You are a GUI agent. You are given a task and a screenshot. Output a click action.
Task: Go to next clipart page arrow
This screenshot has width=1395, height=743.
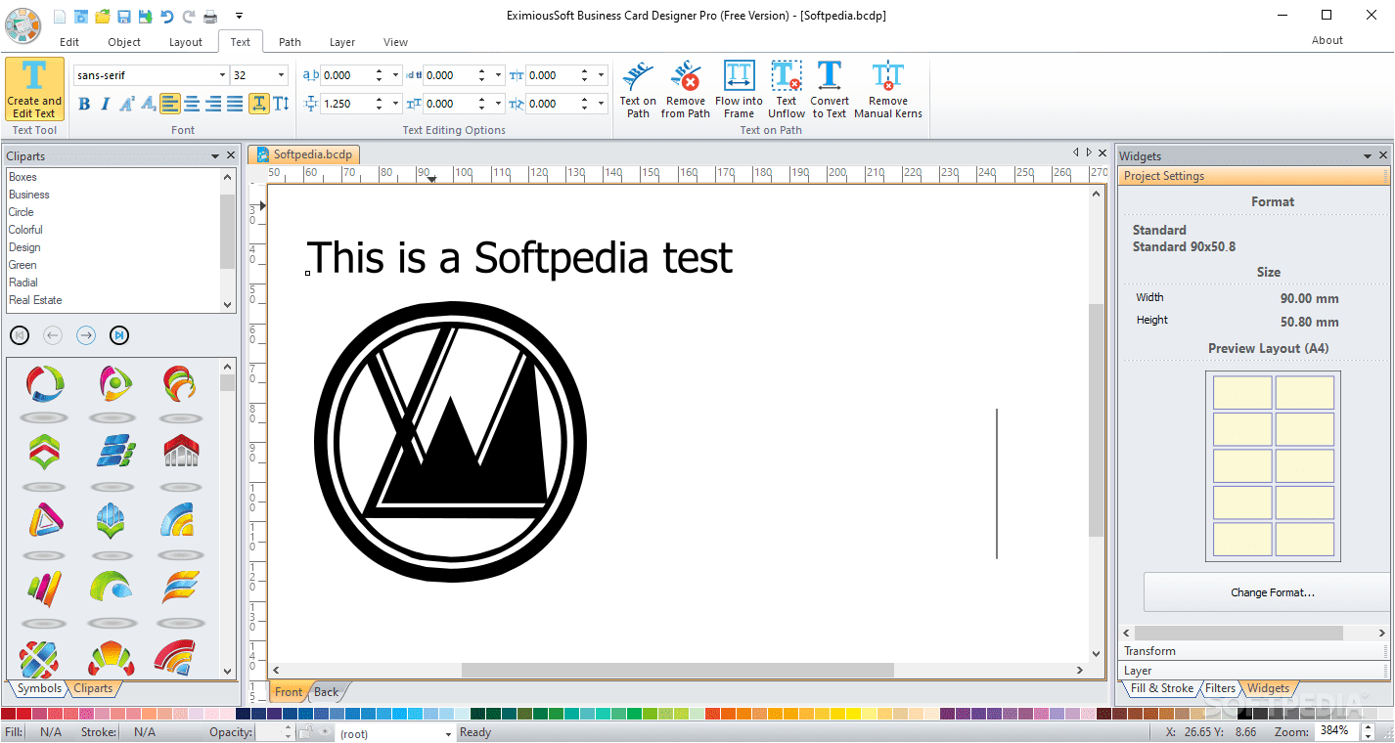[86, 335]
